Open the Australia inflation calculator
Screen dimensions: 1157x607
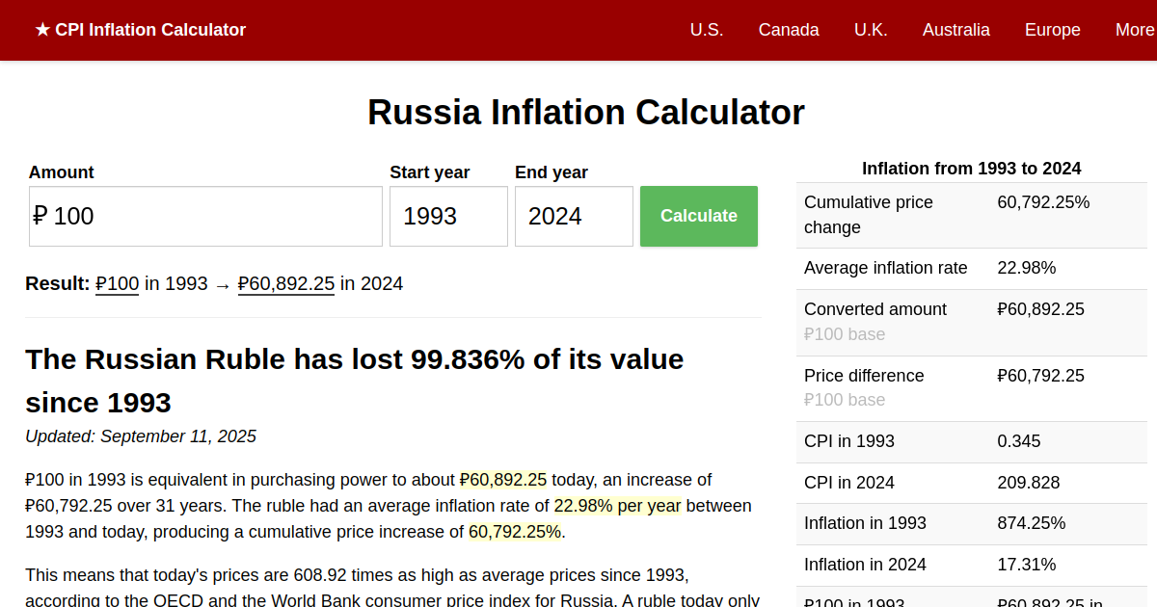956,30
